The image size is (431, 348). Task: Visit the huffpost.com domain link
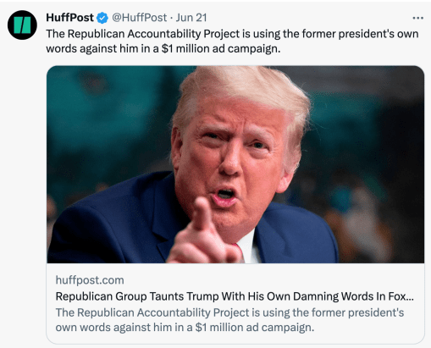[x=90, y=280]
